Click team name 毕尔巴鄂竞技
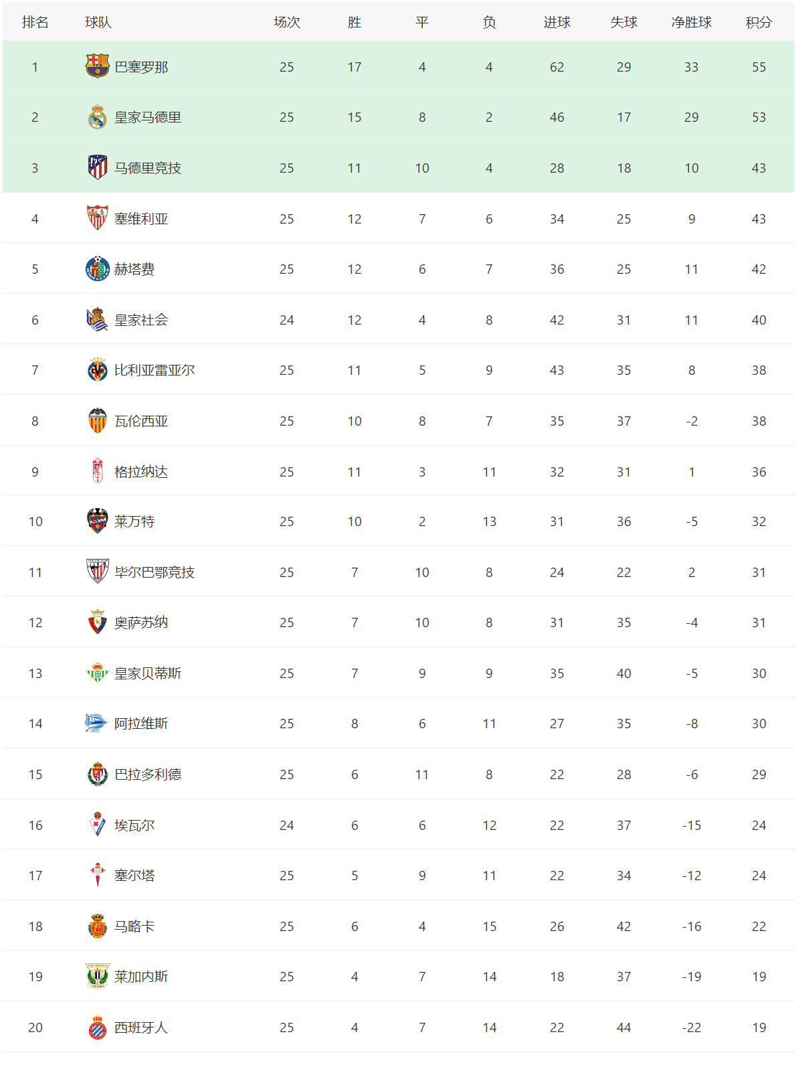808x1083 pixels. (155, 572)
